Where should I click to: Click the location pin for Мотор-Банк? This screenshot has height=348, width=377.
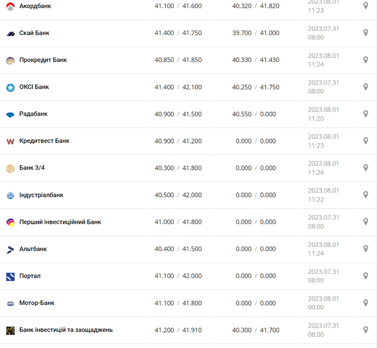click(x=366, y=303)
